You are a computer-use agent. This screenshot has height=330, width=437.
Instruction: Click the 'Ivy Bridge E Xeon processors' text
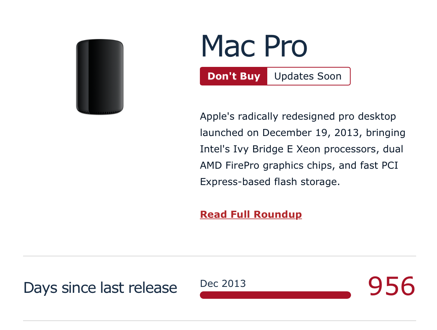click(304, 149)
